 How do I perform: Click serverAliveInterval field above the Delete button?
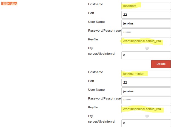point(146,55)
